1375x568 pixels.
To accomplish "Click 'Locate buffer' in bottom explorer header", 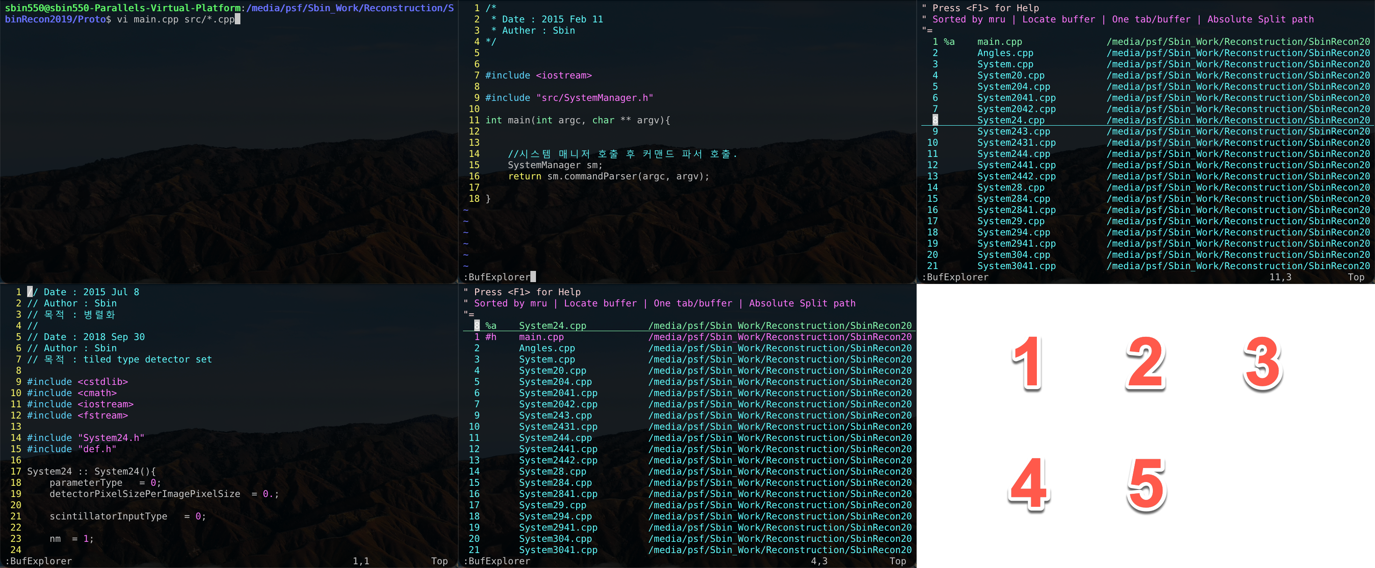I will (x=600, y=303).
